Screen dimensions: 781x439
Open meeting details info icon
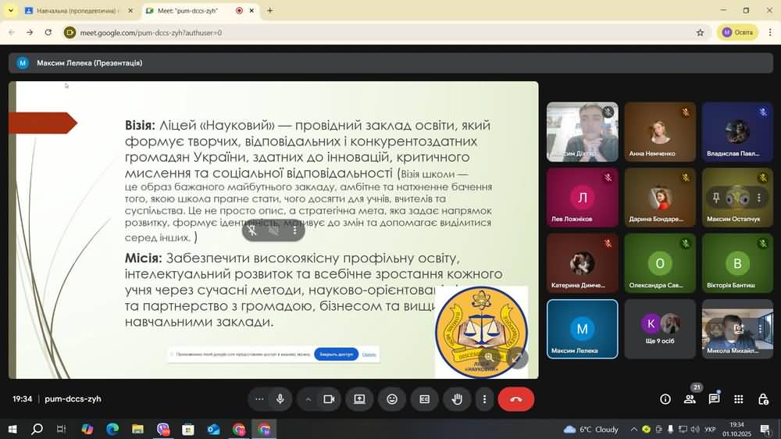click(665, 399)
